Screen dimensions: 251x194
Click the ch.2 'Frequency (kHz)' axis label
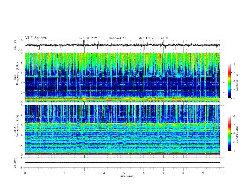(x=17, y=126)
